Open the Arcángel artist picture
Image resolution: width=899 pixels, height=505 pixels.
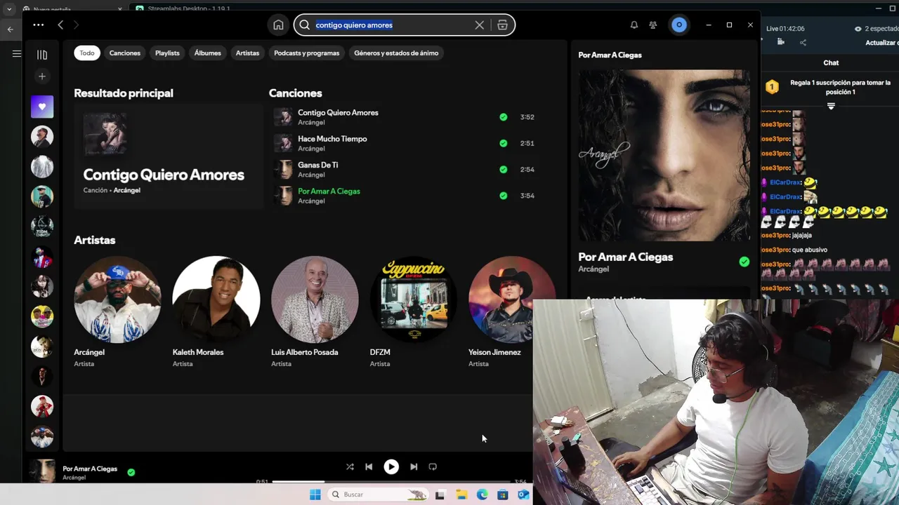(117, 299)
